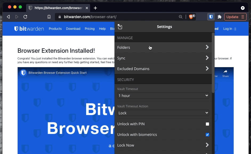
Task: Open the Extensions puzzle piece icon
Action: click(x=219, y=17)
